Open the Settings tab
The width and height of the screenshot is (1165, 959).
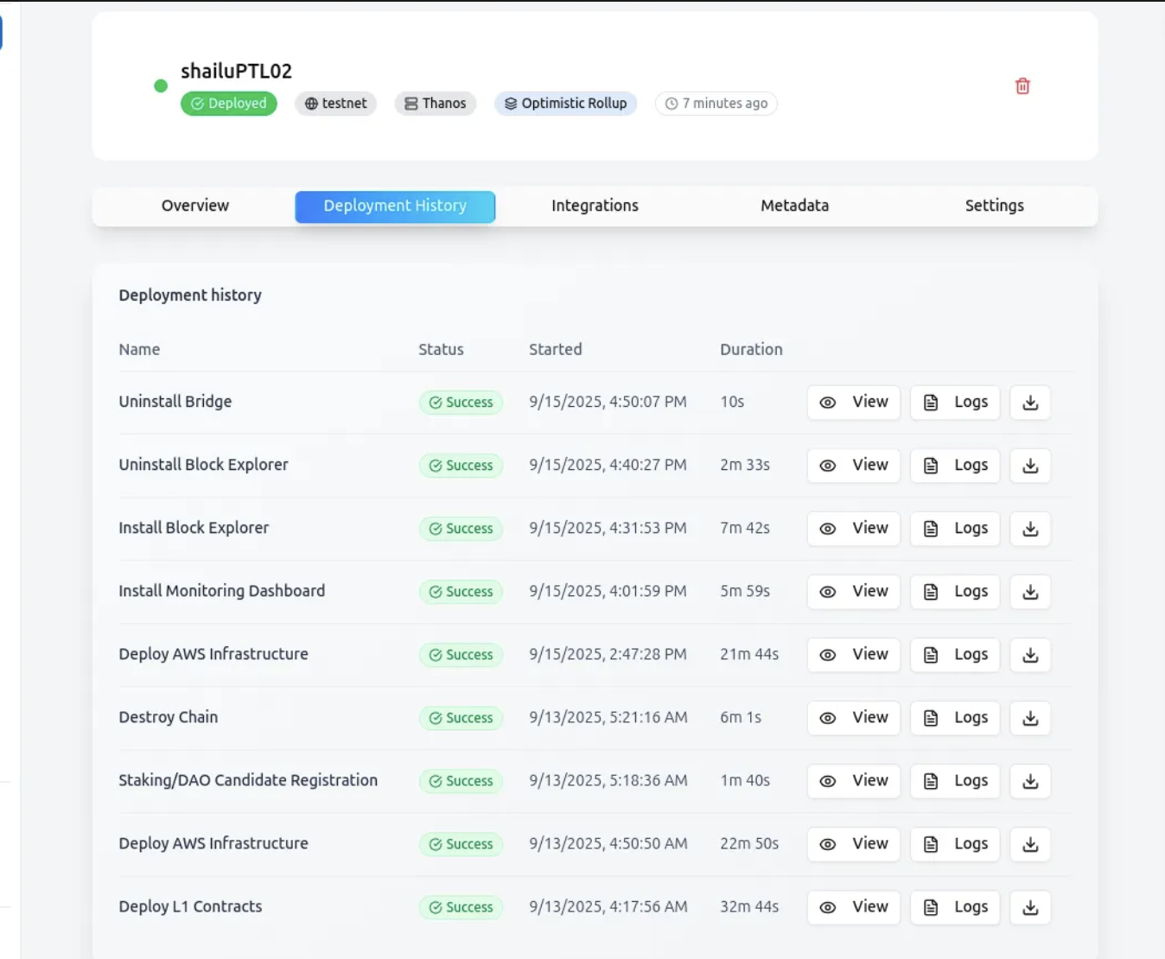click(x=994, y=206)
